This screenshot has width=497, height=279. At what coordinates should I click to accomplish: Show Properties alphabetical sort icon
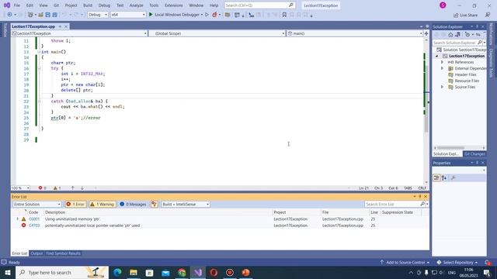pyautogui.click(x=444, y=178)
